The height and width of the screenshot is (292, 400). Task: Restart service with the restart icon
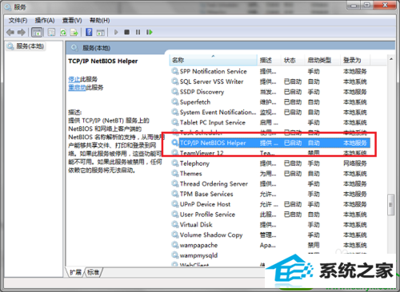[150, 32]
